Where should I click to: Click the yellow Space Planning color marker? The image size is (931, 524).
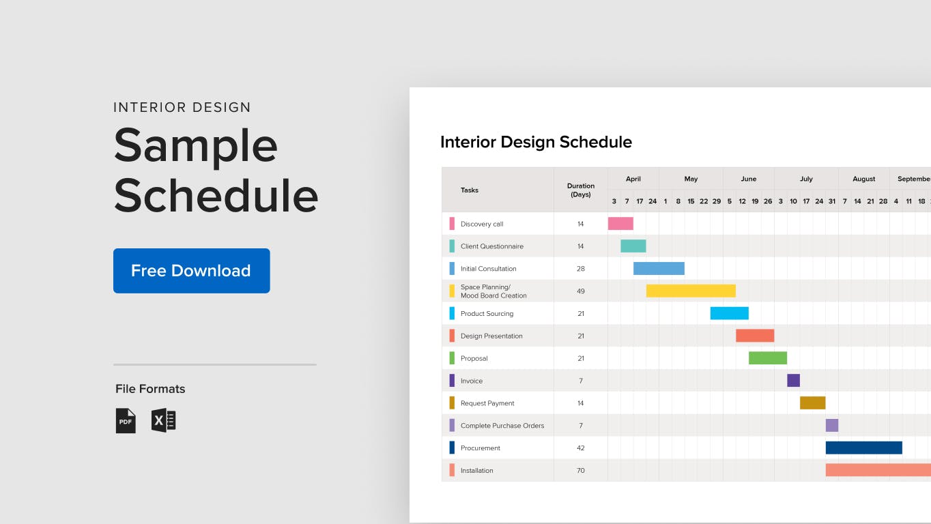pyautogui.click(x=452, y=291)
